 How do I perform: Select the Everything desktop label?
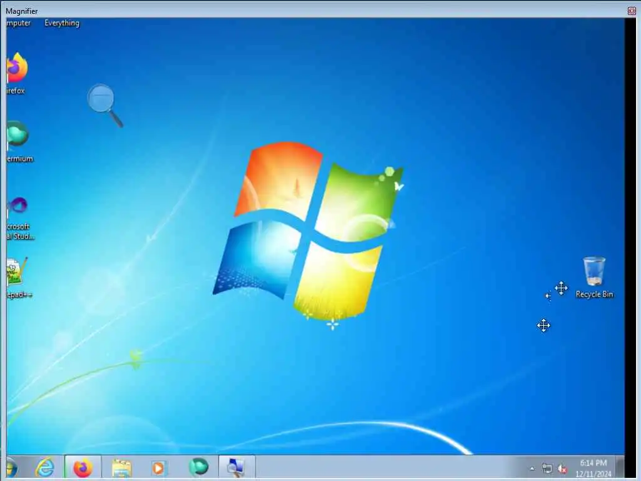click(x=62, y=23)
